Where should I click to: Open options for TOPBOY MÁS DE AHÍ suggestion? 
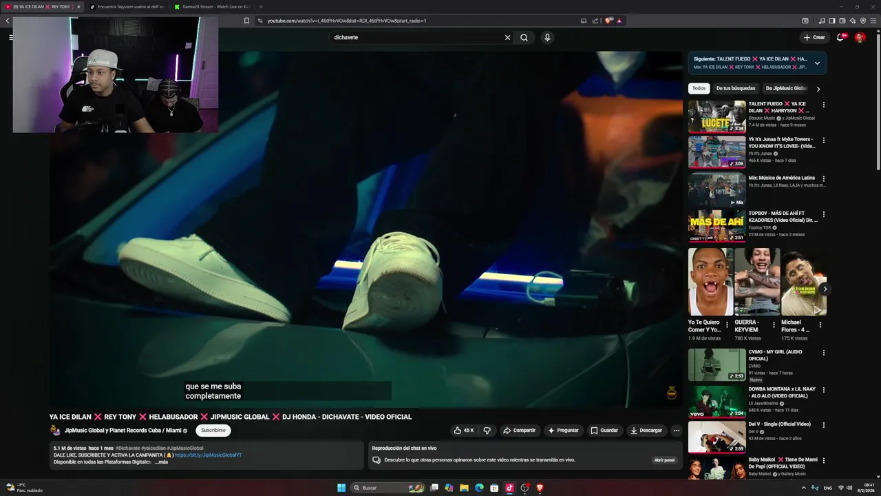coord(823,214)
